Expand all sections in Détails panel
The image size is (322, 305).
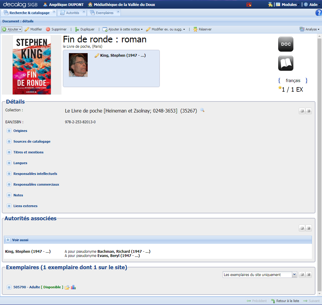click(x=309, y=111)
